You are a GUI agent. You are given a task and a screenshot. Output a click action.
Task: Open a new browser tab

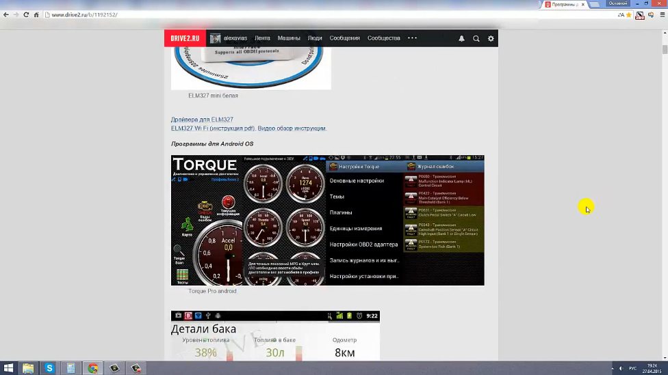[x=595, y=4]
